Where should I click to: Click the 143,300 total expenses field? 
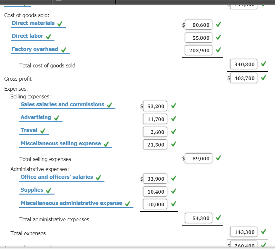(244, 232)
